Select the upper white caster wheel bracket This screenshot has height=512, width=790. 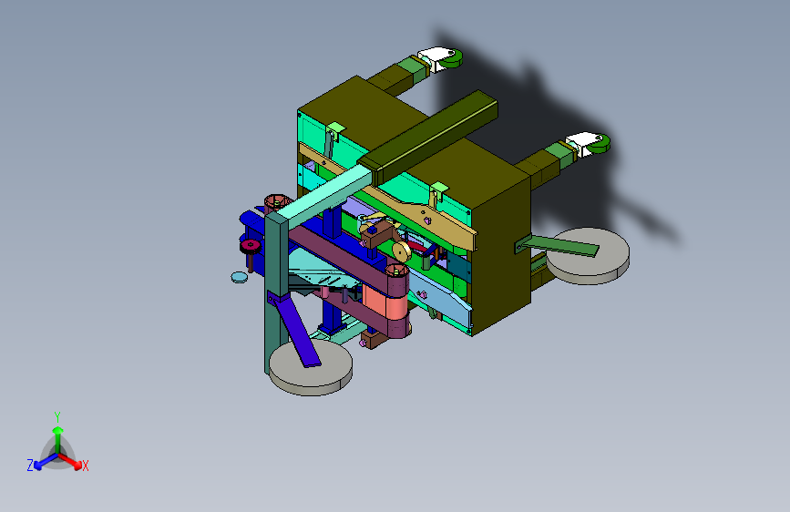(436, 58)
